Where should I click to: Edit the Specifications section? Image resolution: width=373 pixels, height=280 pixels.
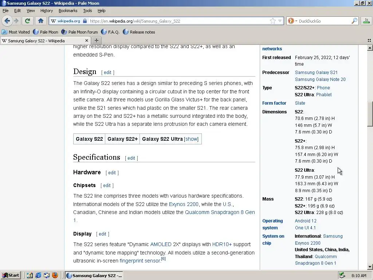point(131,158)
